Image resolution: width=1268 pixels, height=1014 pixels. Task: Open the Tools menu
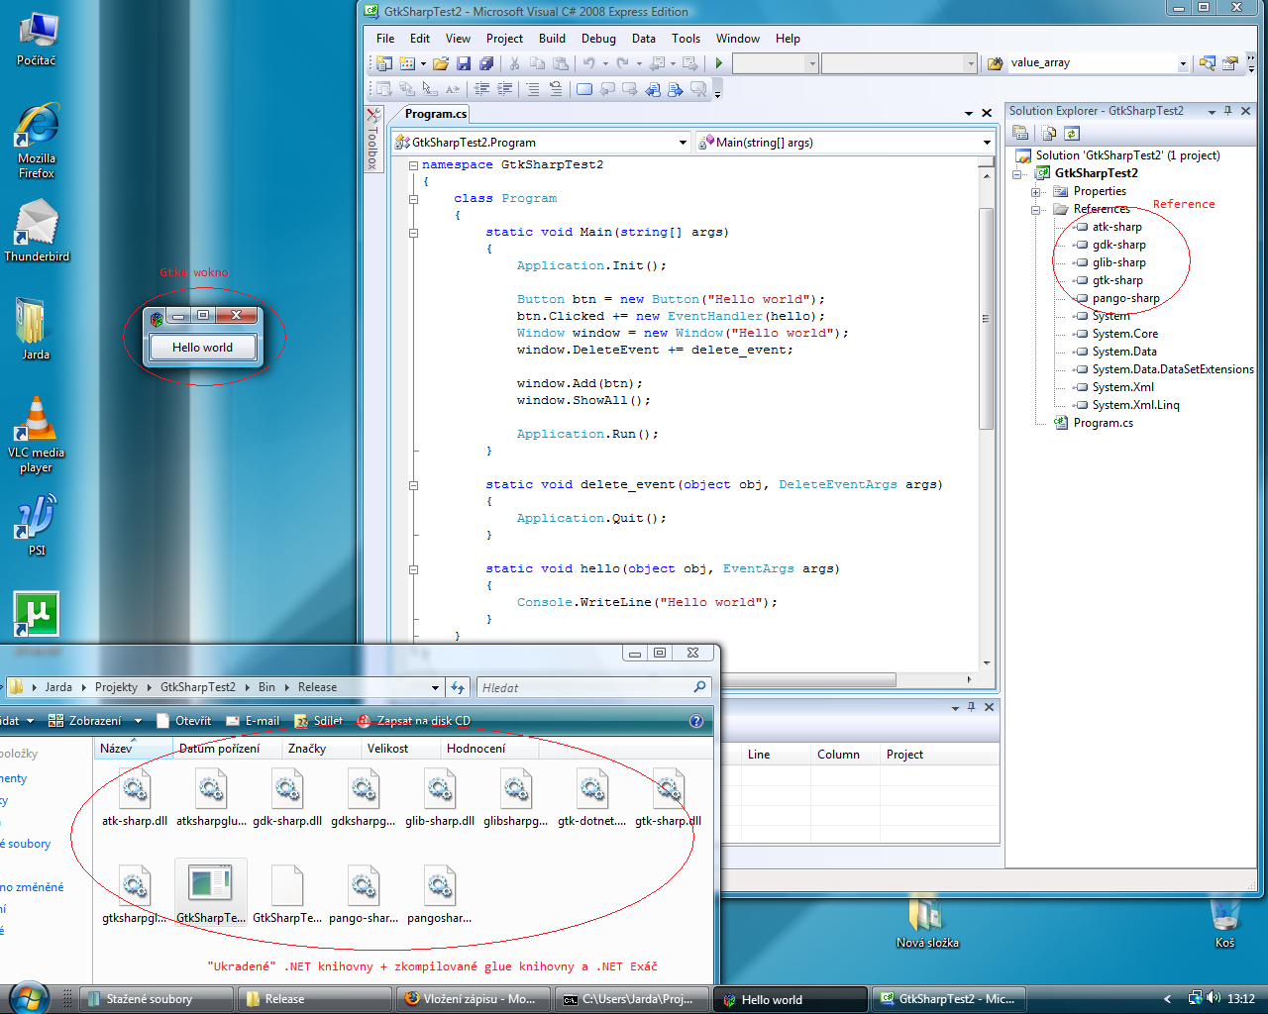686,39
